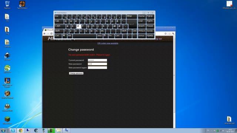Click the PgDn key on on-screen keyboard
237x133 pixels.
[150, 21]
